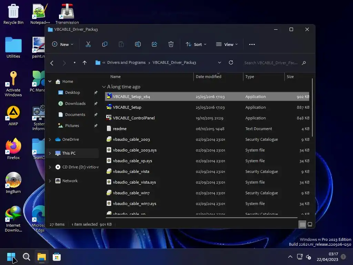Screen dimensions: 353x265
Task: Open Utilities folder on desktop
Action: coord(13,48)
